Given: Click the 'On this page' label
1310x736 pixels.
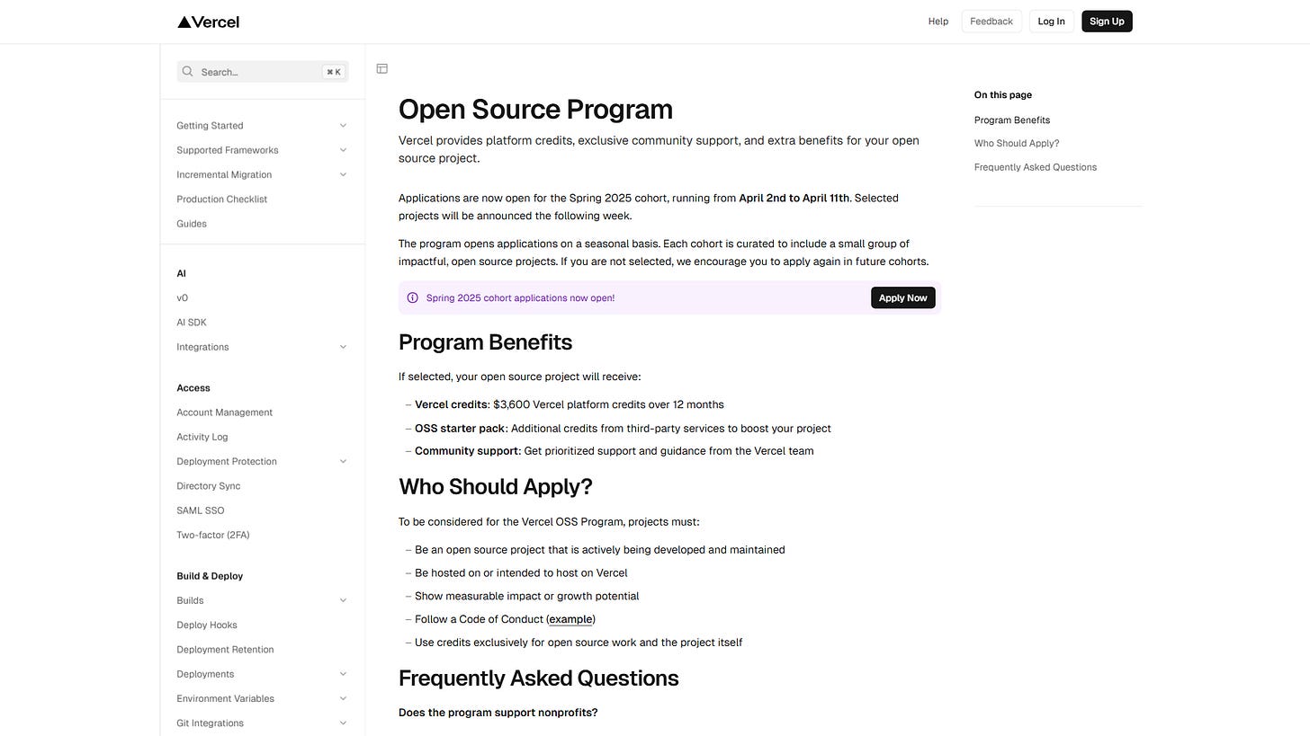Looking at the screenshot, I should (x=1003, y=94).
